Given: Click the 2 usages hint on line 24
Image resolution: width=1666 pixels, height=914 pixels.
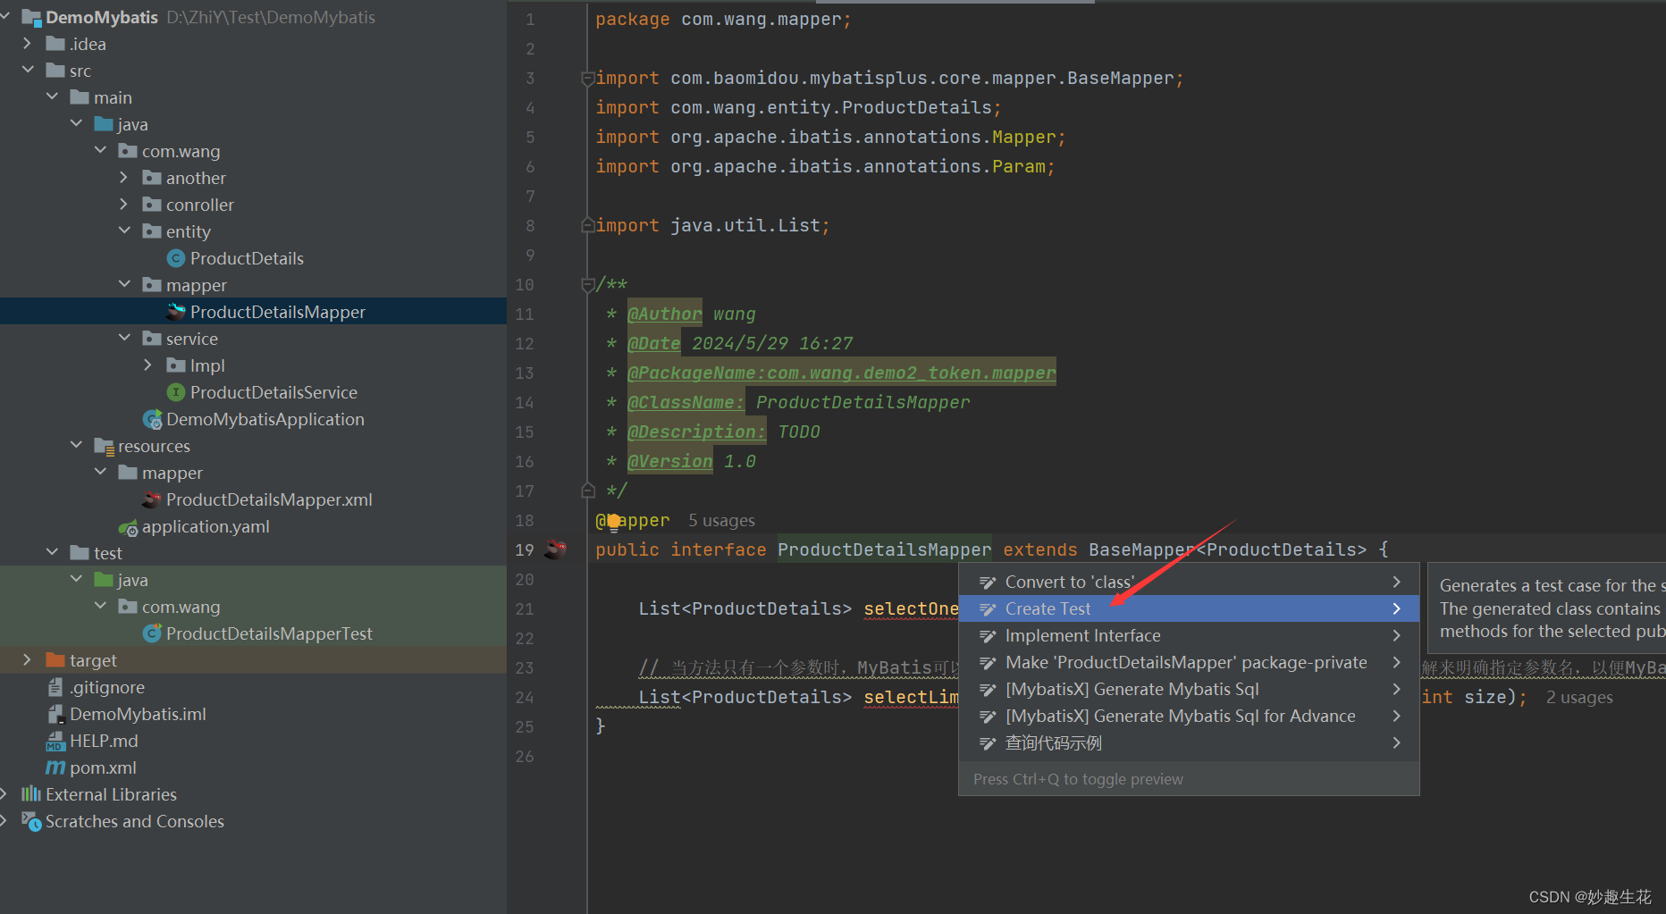Looking at the screenshot, I should (1579, 698).
